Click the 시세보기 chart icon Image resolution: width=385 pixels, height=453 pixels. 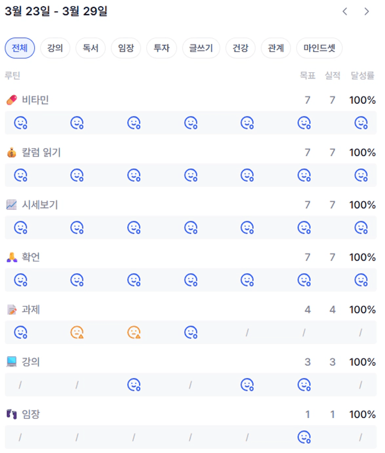(x=12, y=205)
